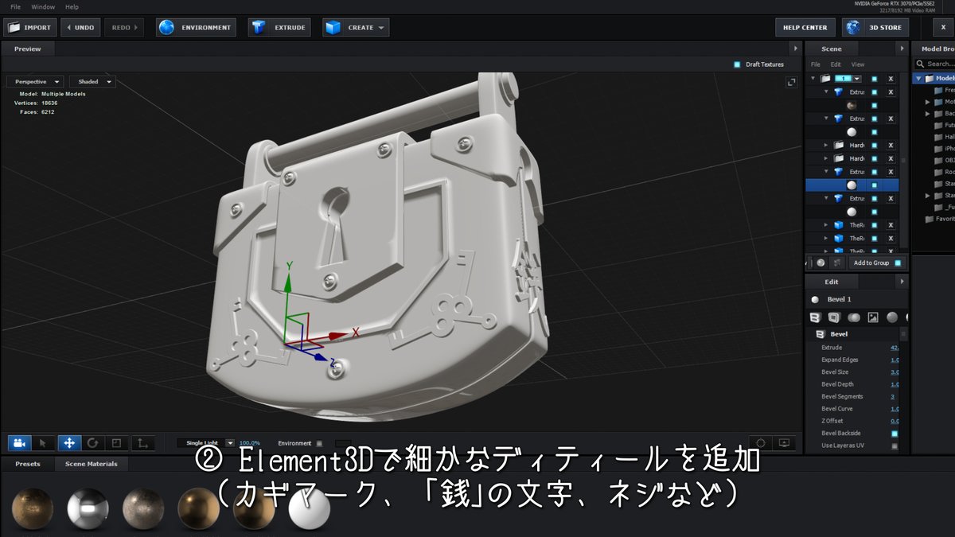Viewport: 955px width, 537px height.
Task: Click the Extrude value 42 in Bevel
Action: [x=895, y=348]
